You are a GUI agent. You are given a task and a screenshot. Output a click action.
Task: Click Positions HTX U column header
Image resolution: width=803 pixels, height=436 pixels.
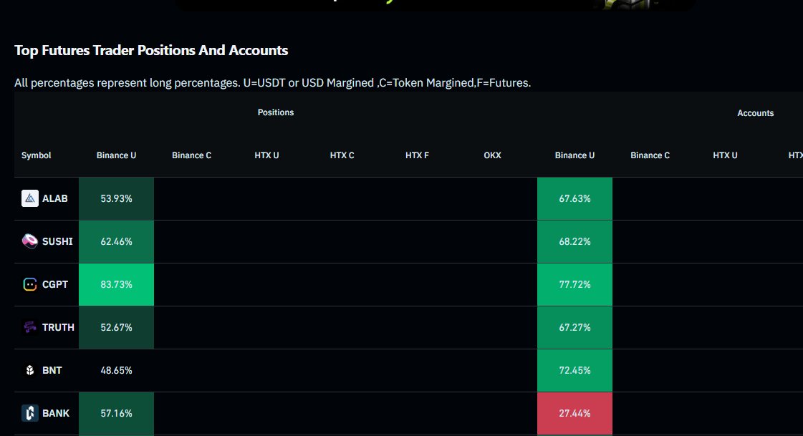(266, 155)
